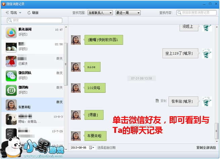Click the contact list scroll down arrow
The width and height of the screenshot is (220, 159).
click(66, 149)
